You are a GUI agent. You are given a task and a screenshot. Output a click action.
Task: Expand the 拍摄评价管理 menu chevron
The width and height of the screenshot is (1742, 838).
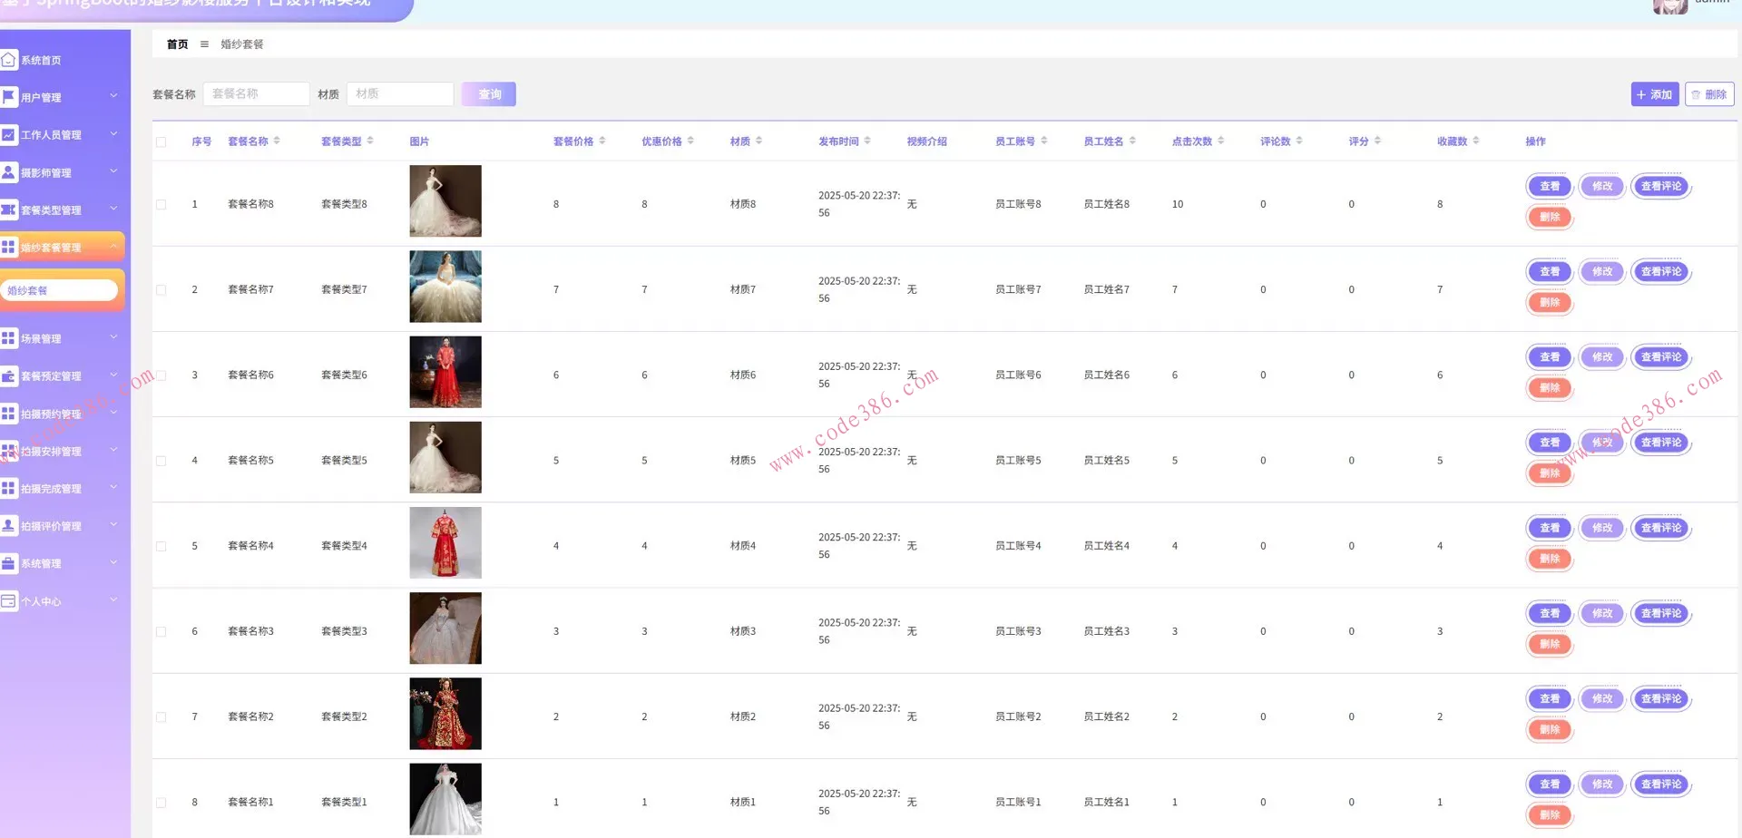(113, 525)
